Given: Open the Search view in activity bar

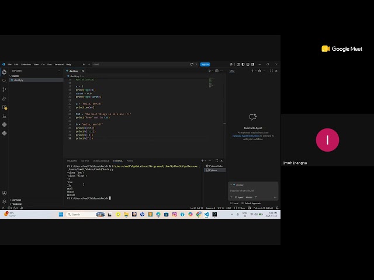Looking at the screenshot, I should click(x=4, y=81).
